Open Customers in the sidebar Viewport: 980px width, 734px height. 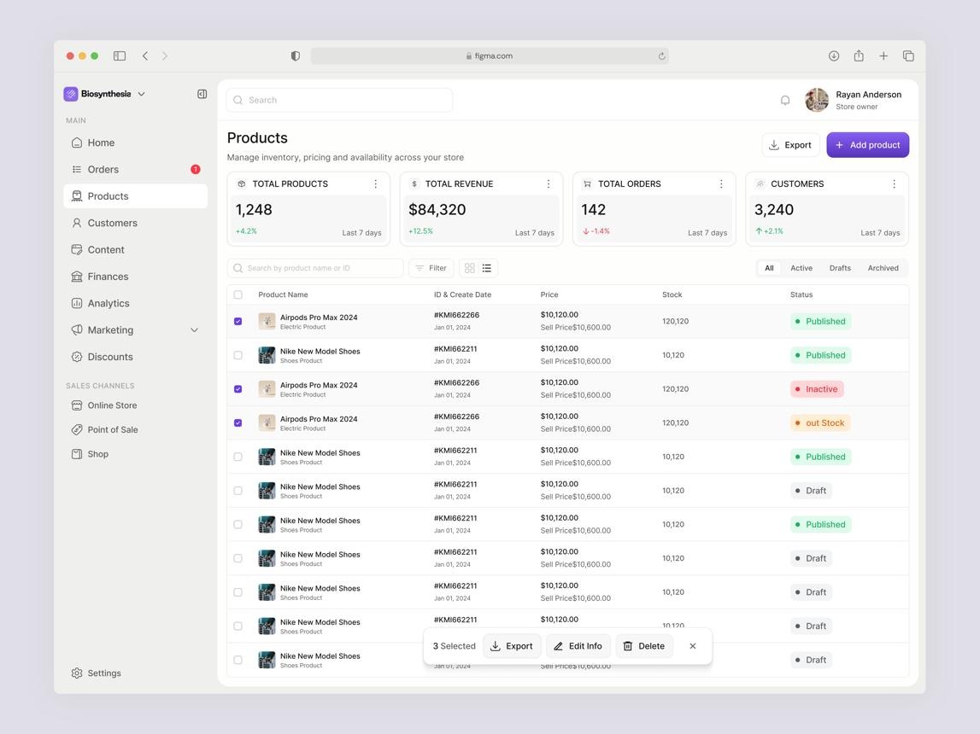coord(136,223)
